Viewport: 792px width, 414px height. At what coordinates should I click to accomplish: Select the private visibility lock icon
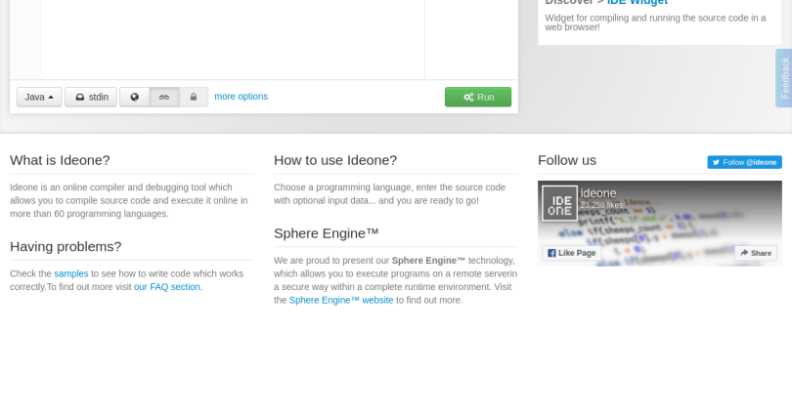pos(194,97)
